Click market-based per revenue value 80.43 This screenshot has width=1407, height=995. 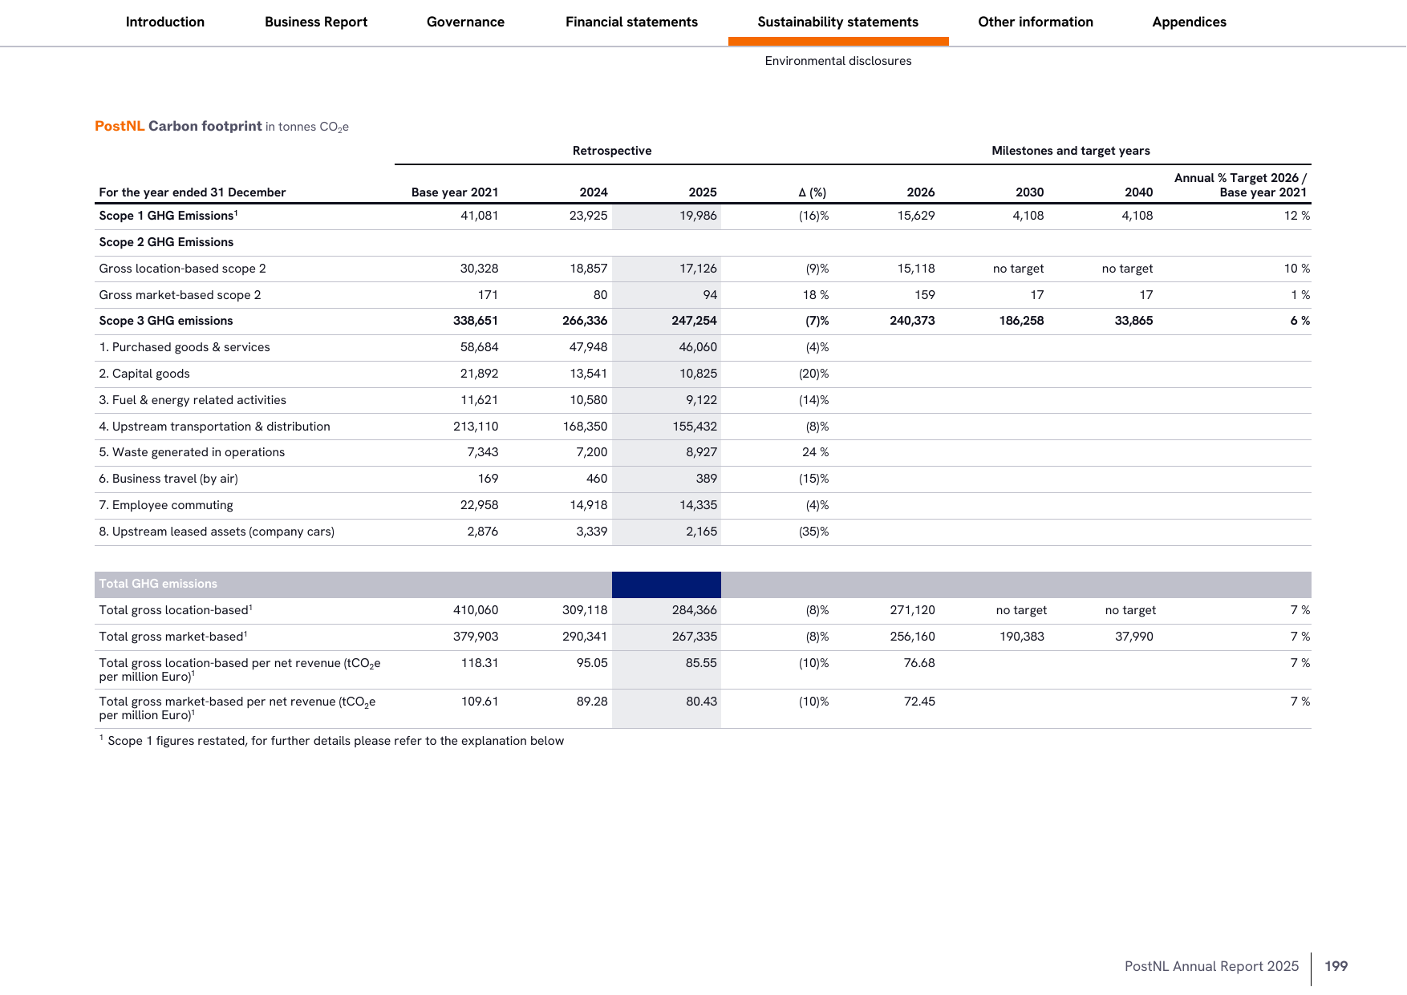(701, 702)
